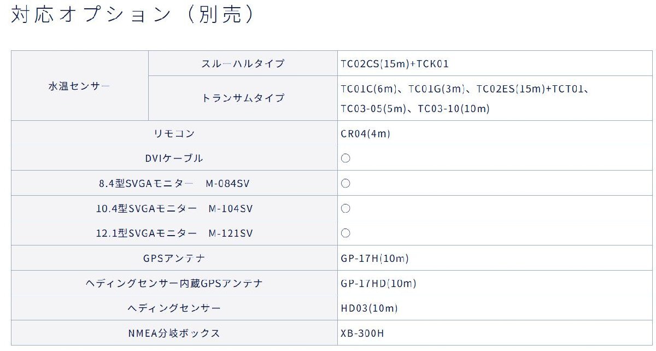Click the ヘディングセンサー内蔵GPSアンテナ label
The width and height of the screenshot is (656, 351).
point(174,284)
